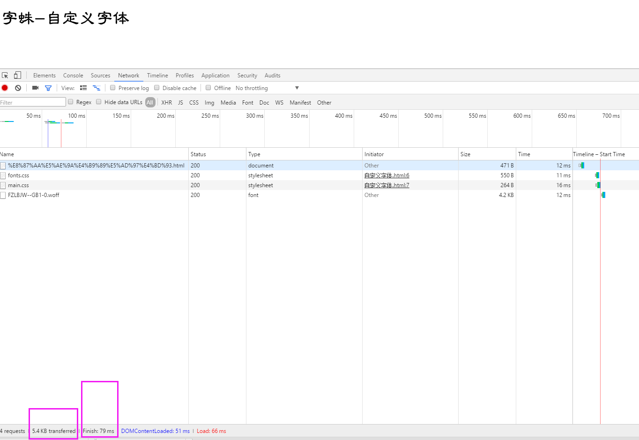Switch to the Console tab
This screenshot has height=440, width=639.
point(73,76)
